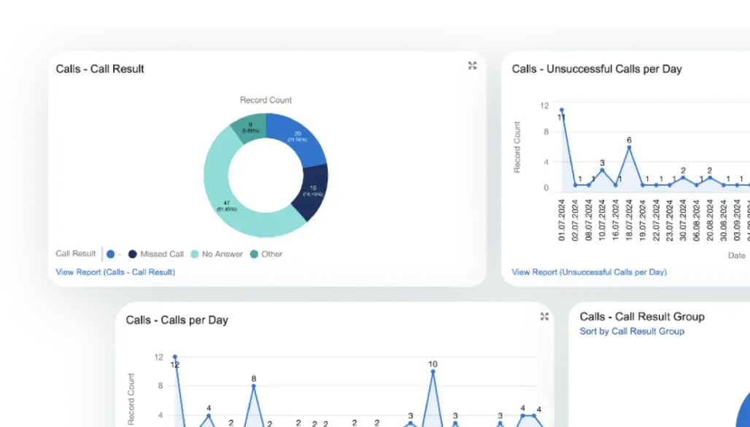Expand the Calls - Calls per Day chart
750x427 pixels.
pos(544,317)
